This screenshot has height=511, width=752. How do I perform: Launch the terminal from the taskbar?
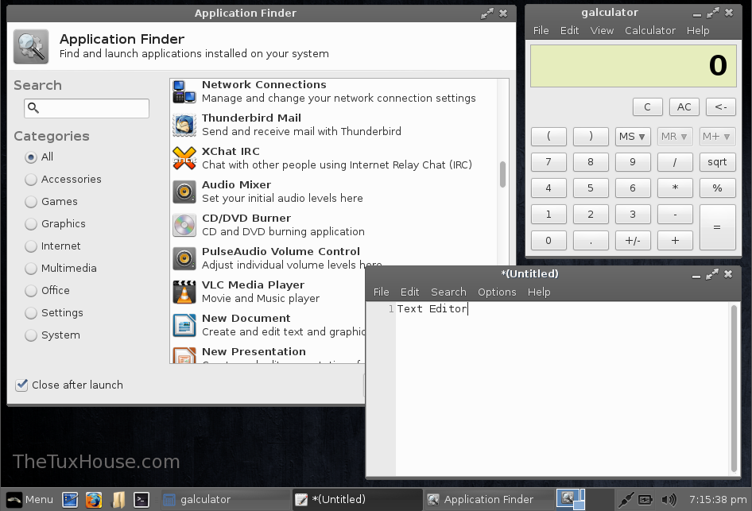(x=141, y=500)
